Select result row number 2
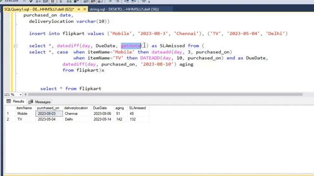 click(x=8, y=119)
